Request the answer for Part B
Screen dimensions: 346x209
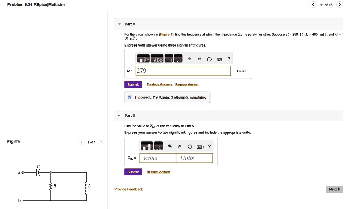tap(158, 172)
